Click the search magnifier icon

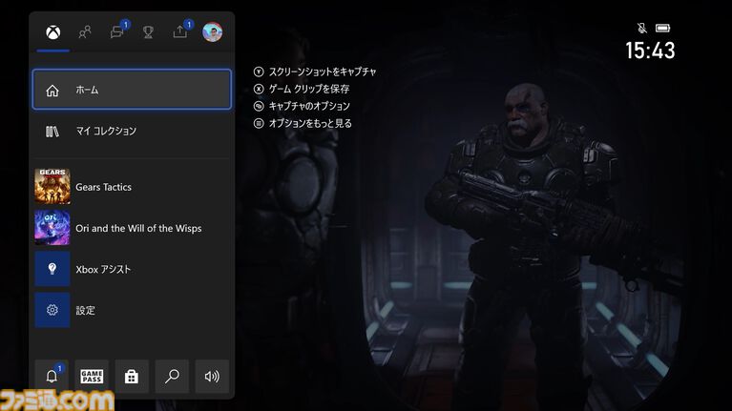(172, 377)
